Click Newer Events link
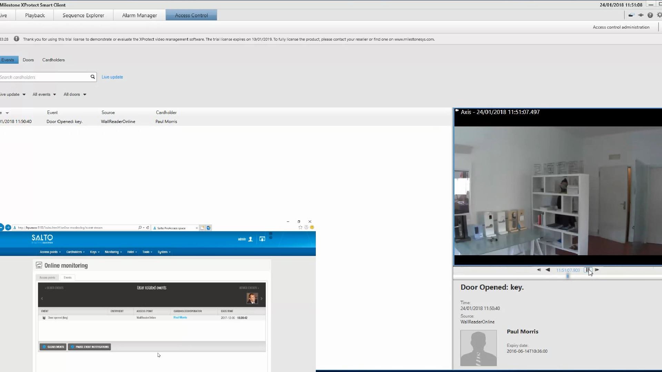This screenshot has height=372, width=662. coord(249,288)
